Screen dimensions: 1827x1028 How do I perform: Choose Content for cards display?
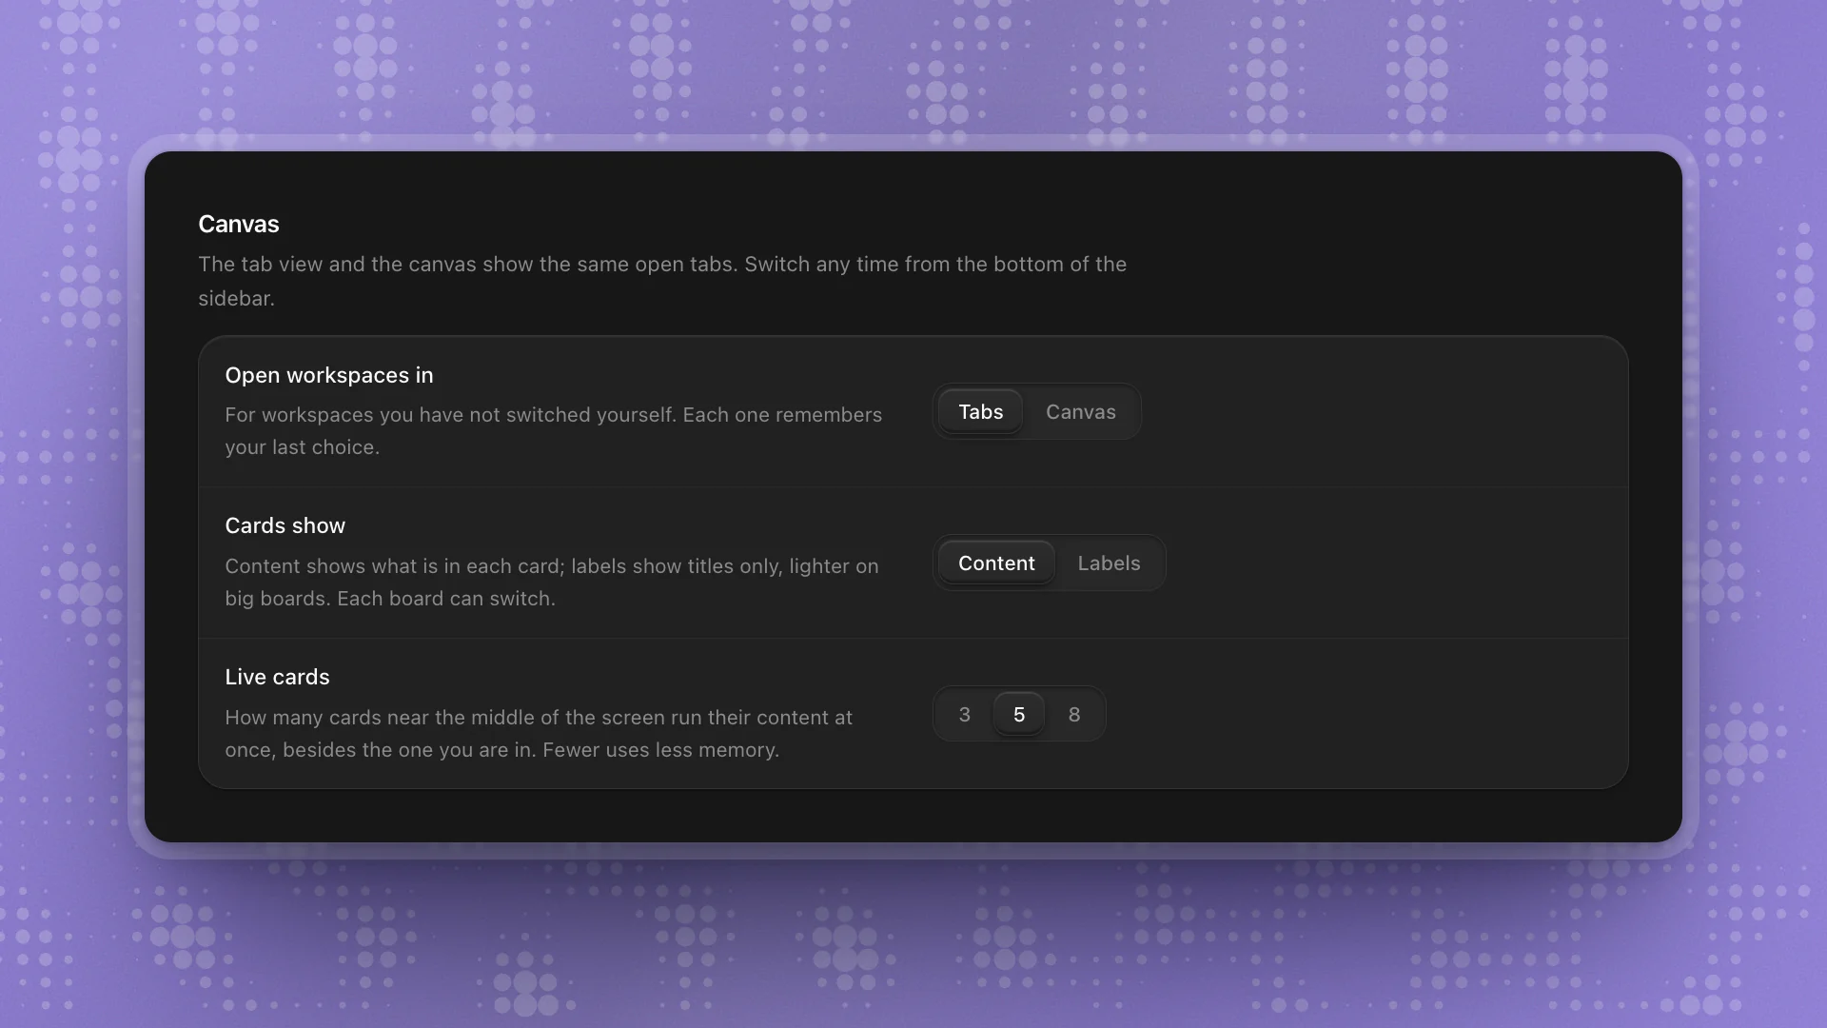click(x=996, y=563)
